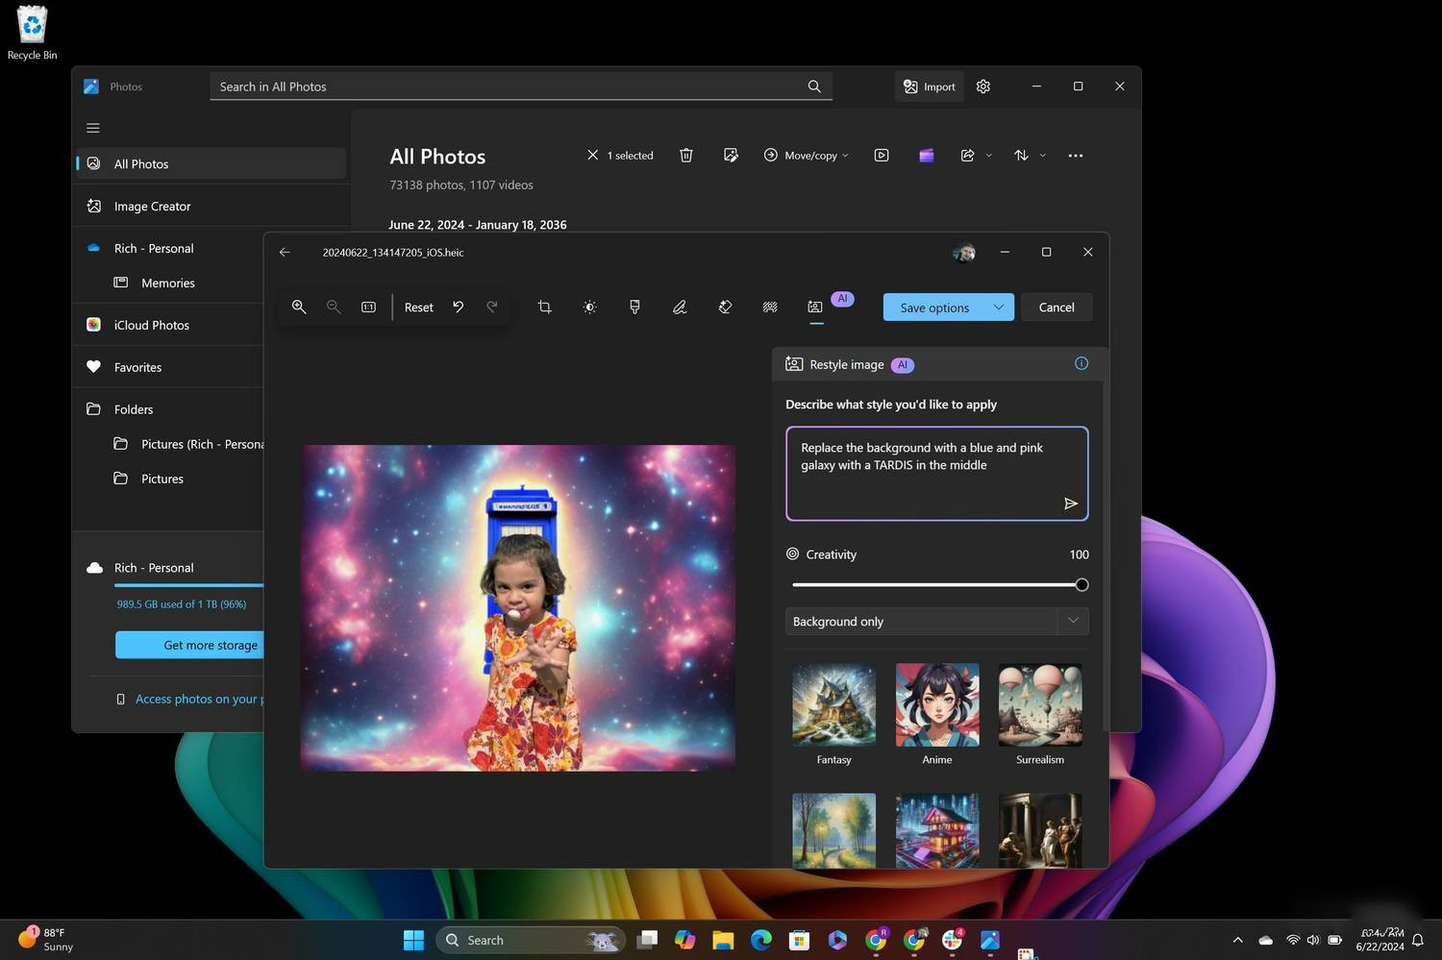
Task: Select the Erase tool
Action: click(725, 307)
